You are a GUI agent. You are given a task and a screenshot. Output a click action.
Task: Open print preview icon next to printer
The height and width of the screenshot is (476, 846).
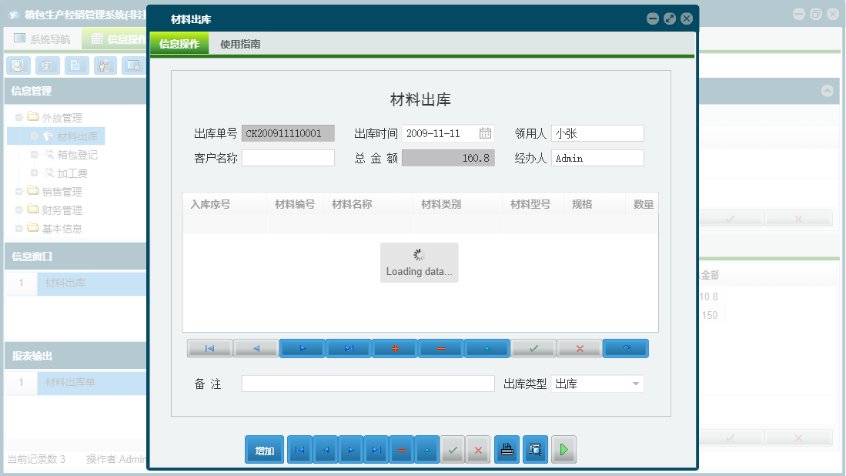pos(535,449)
